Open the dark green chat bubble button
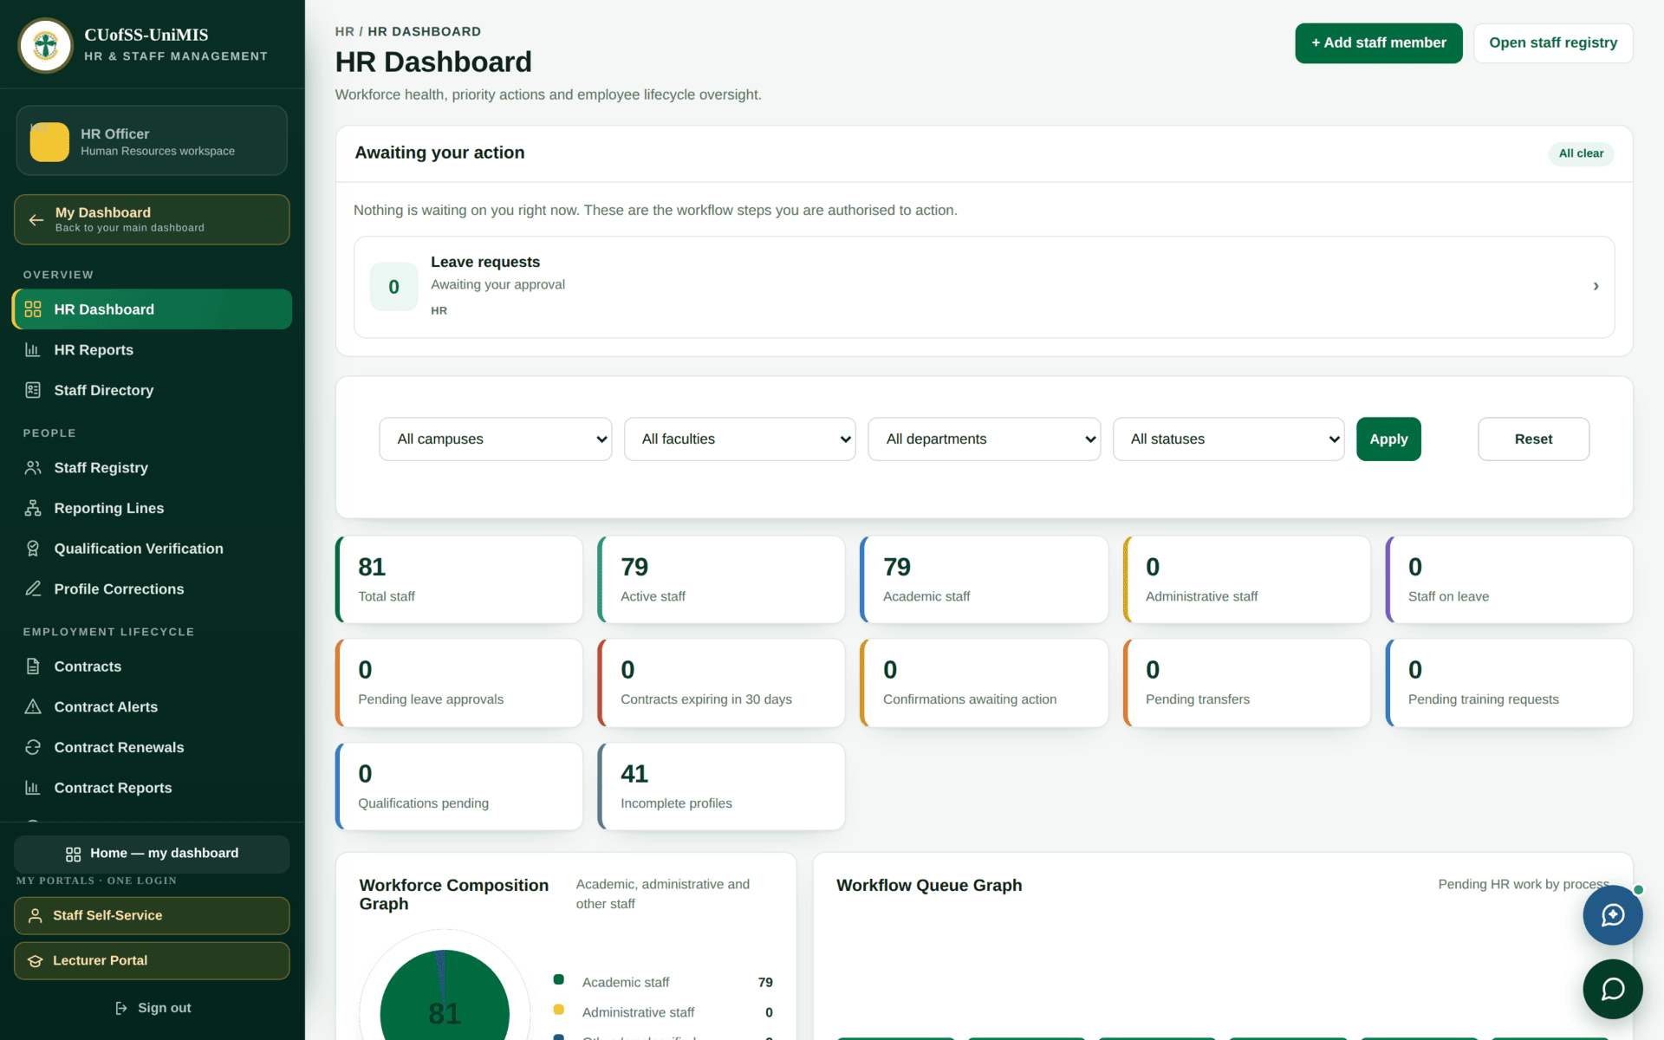This screenshot has height=1040, width=1664. pyautogui.click(x=1613, y=989)
